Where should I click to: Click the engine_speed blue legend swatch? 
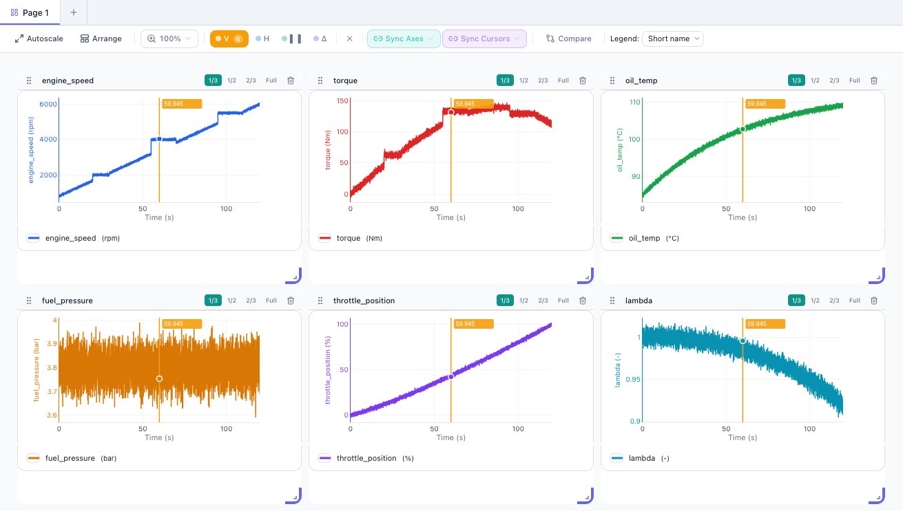33,237
